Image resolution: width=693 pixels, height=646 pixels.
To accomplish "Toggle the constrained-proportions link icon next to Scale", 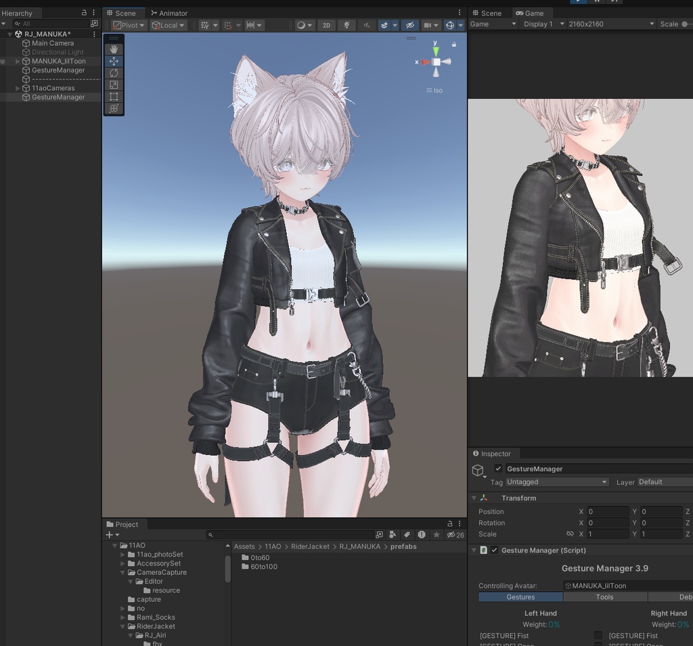I will [x=570, y=534].
